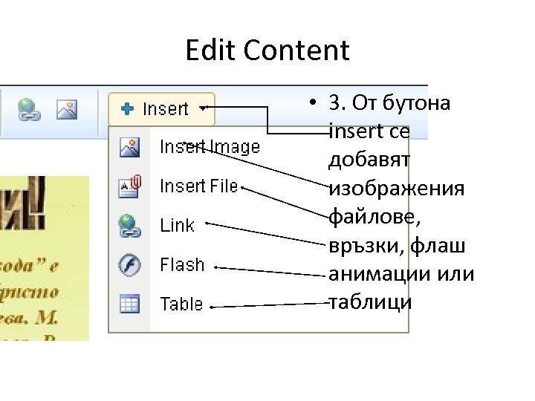The image size is (535, 401).
Task: Click the Insert Image menu icon
Action: (x=129, y=147)
